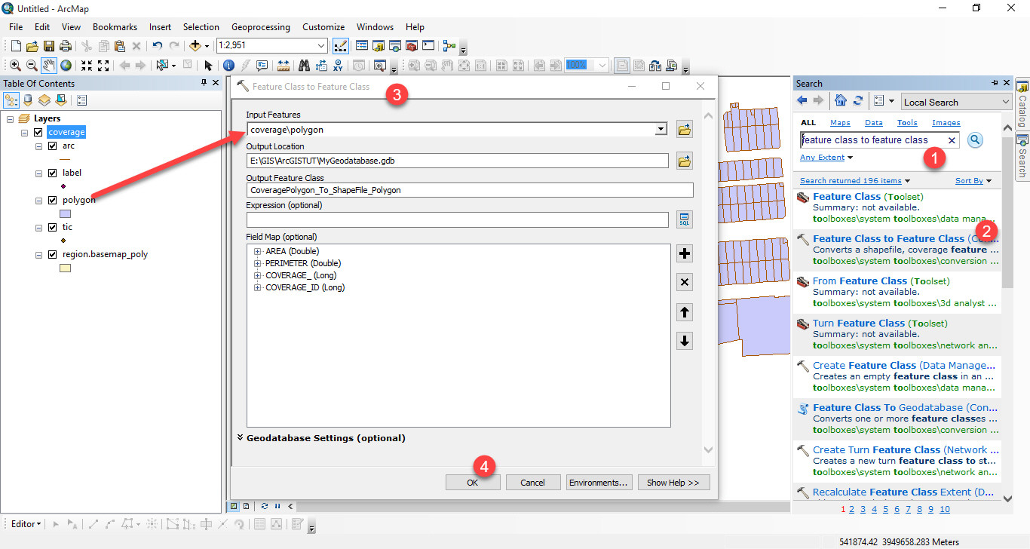Toggle the region.basemap_poly layer checkbox
Viewport: 1030px width, 549px height.
52,254
